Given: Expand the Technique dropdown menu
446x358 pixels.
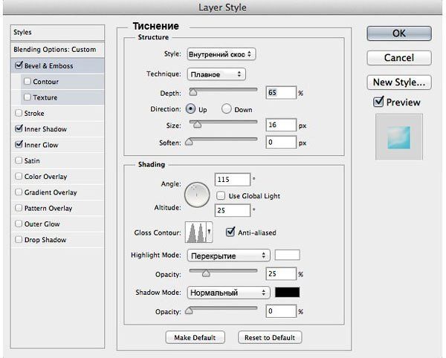Looking at the screenshot, I should pos(216,74).
